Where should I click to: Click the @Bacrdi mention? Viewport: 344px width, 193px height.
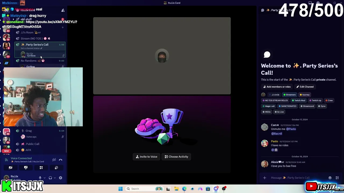pos(277,133)
